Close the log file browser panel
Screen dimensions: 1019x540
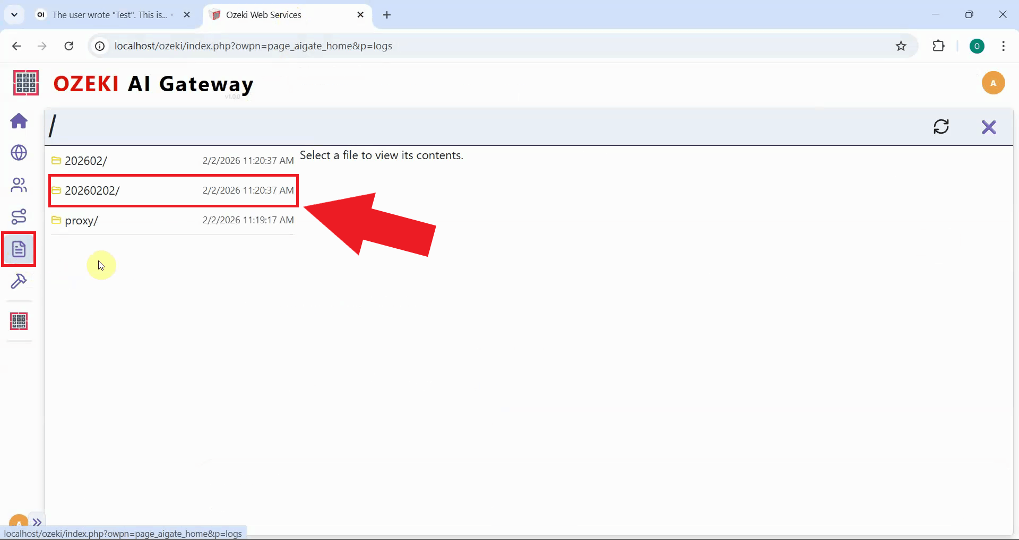coord(989,127)
